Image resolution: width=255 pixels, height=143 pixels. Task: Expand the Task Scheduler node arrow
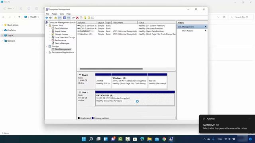click(x=50, y=28)
